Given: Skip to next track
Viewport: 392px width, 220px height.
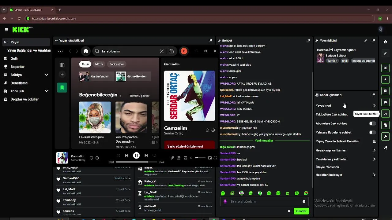Looking at the screenshot, I should coord(146,156).
